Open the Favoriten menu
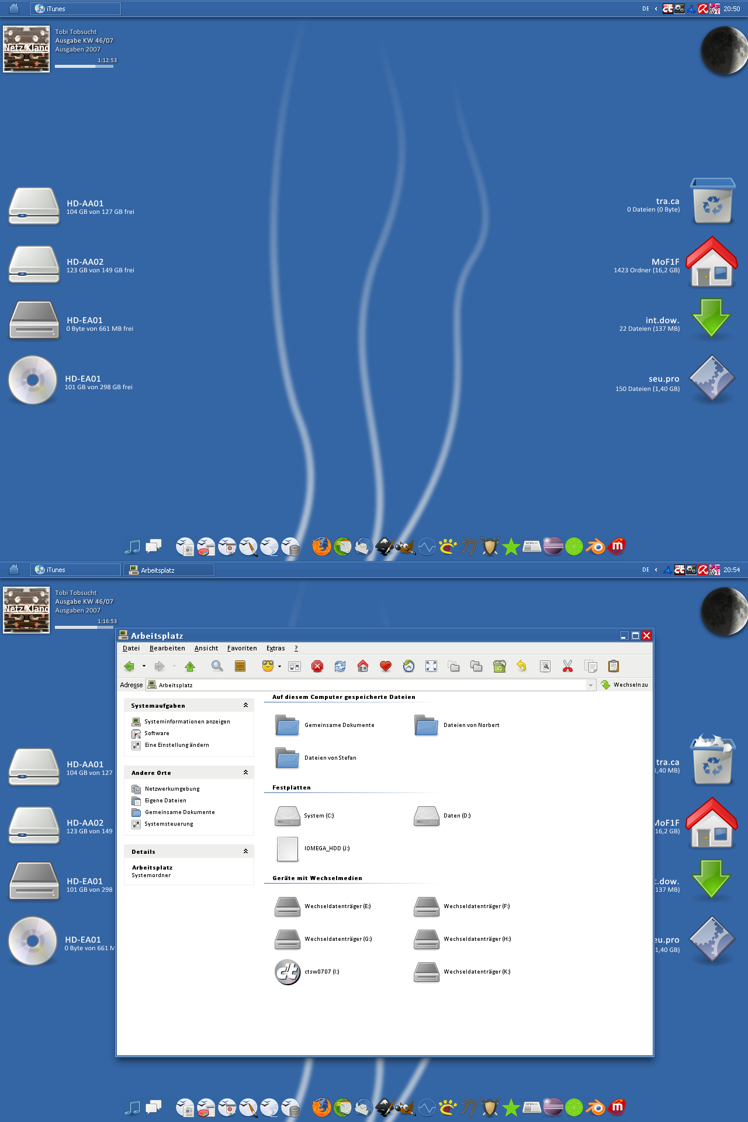 242,648
